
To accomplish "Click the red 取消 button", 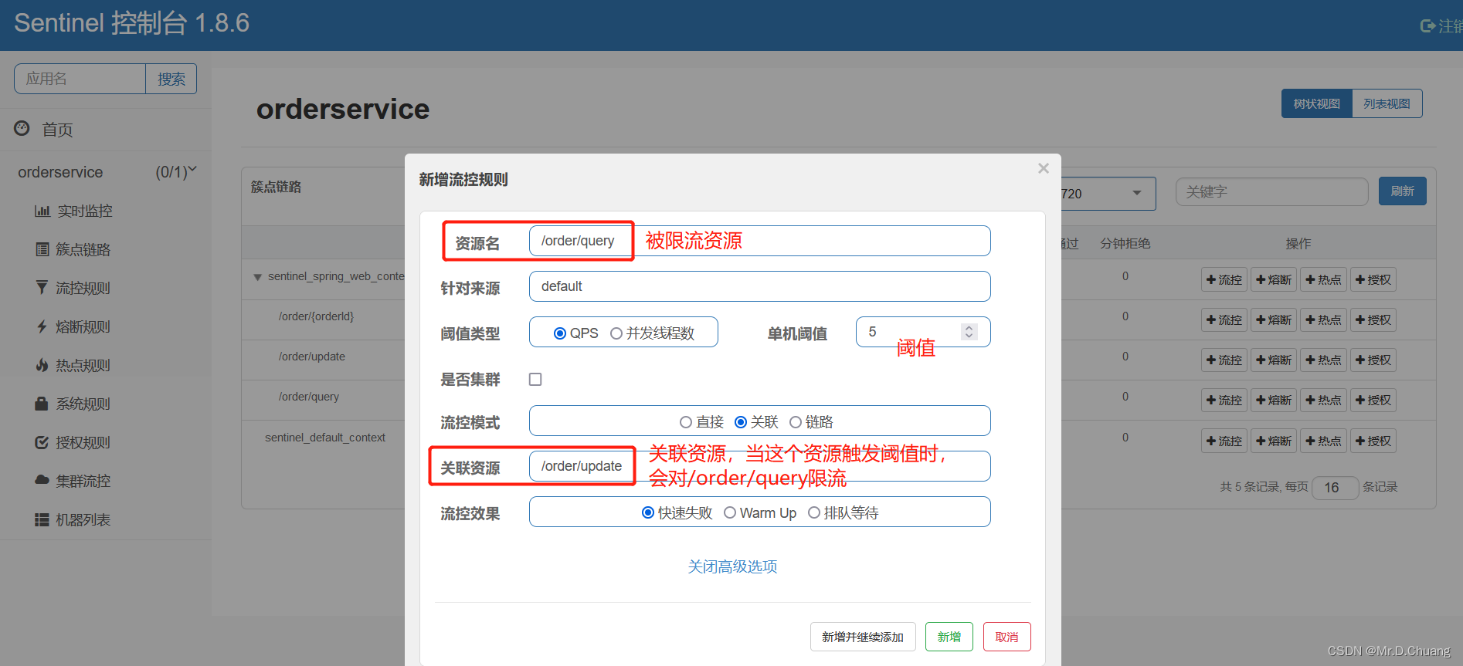I will coord(1006,637).
